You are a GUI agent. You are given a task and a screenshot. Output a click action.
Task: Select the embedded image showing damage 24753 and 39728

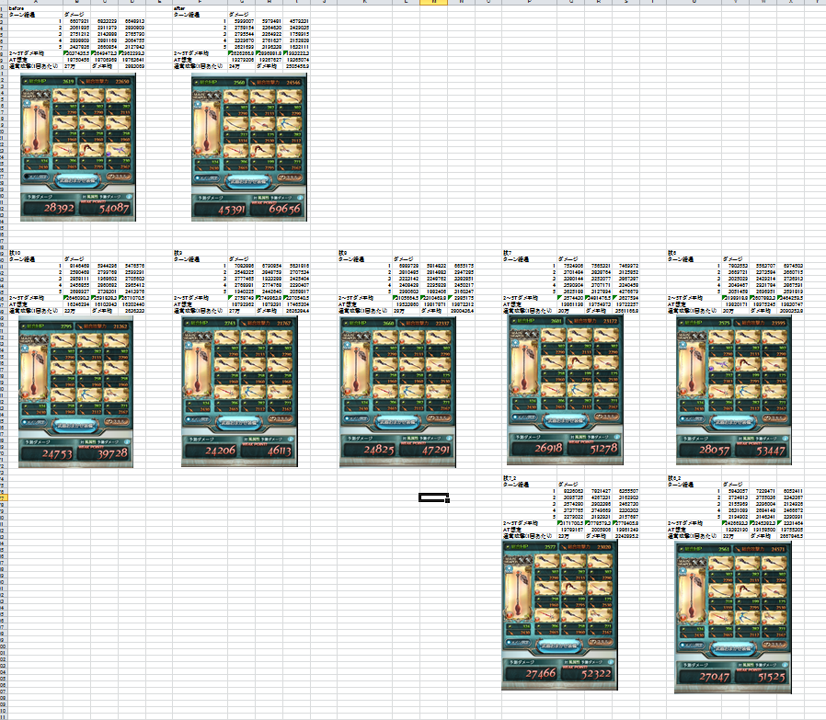click(75, 392)
